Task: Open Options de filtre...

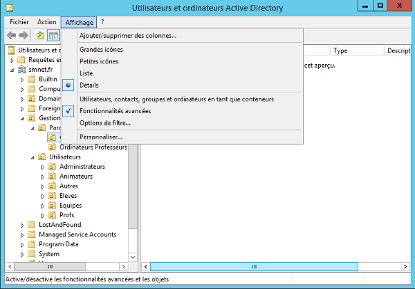Action: pos(182,123)
